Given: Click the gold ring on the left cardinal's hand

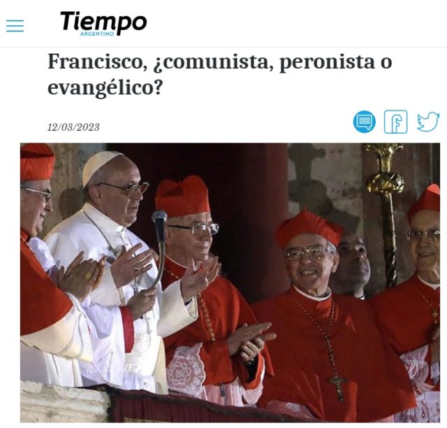Looking at the screenshot, I should [x=88, y=276].
